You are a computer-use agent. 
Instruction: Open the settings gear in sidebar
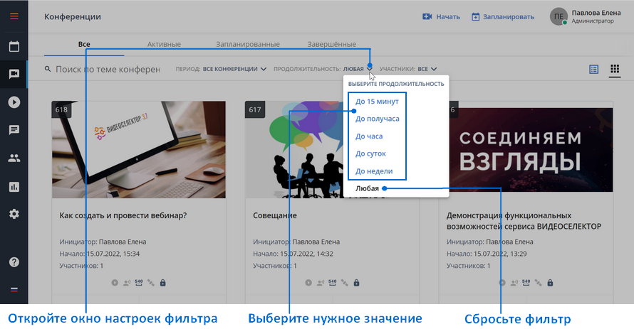point(14,214)
